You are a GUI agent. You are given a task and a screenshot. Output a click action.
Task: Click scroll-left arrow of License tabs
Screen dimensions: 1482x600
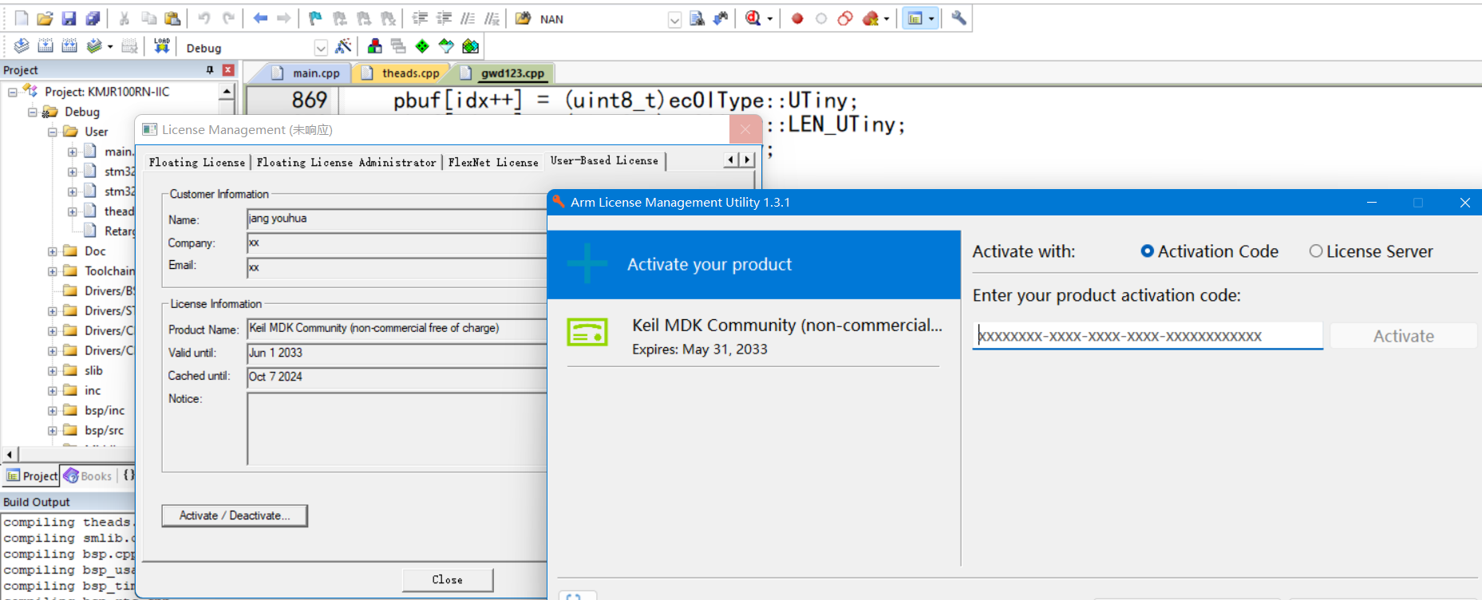point(730,160)
